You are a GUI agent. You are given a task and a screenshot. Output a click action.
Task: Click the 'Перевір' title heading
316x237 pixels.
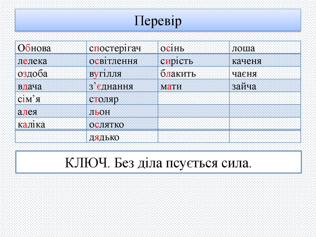tap(158, 21)
